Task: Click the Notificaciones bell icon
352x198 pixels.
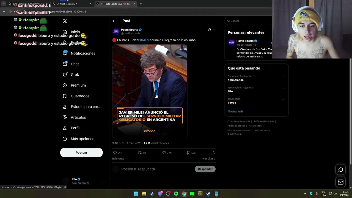Action: click(x=65, y=53)
